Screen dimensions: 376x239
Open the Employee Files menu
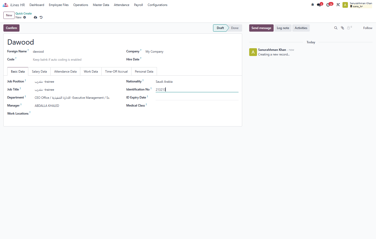(59, 5)
